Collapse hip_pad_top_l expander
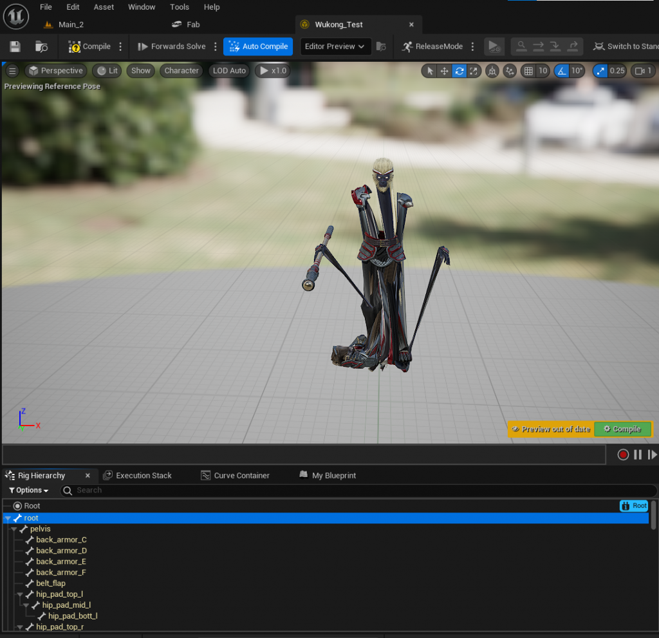This screenshot has width=659, height=638. pyautogui.click(x=20, y=594)
